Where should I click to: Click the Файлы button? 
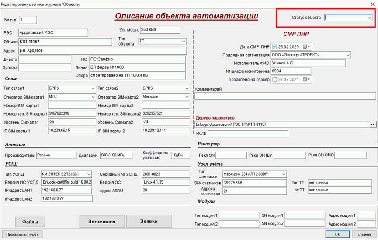click(30, 222)
